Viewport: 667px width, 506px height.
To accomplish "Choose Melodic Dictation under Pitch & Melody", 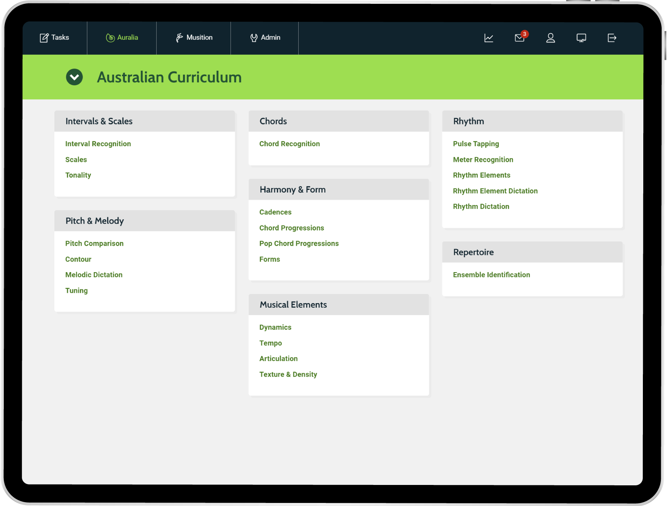I will [x=94, y=275].
